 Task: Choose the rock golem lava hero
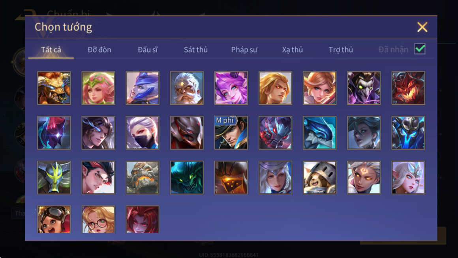click(x=143, y=177)
